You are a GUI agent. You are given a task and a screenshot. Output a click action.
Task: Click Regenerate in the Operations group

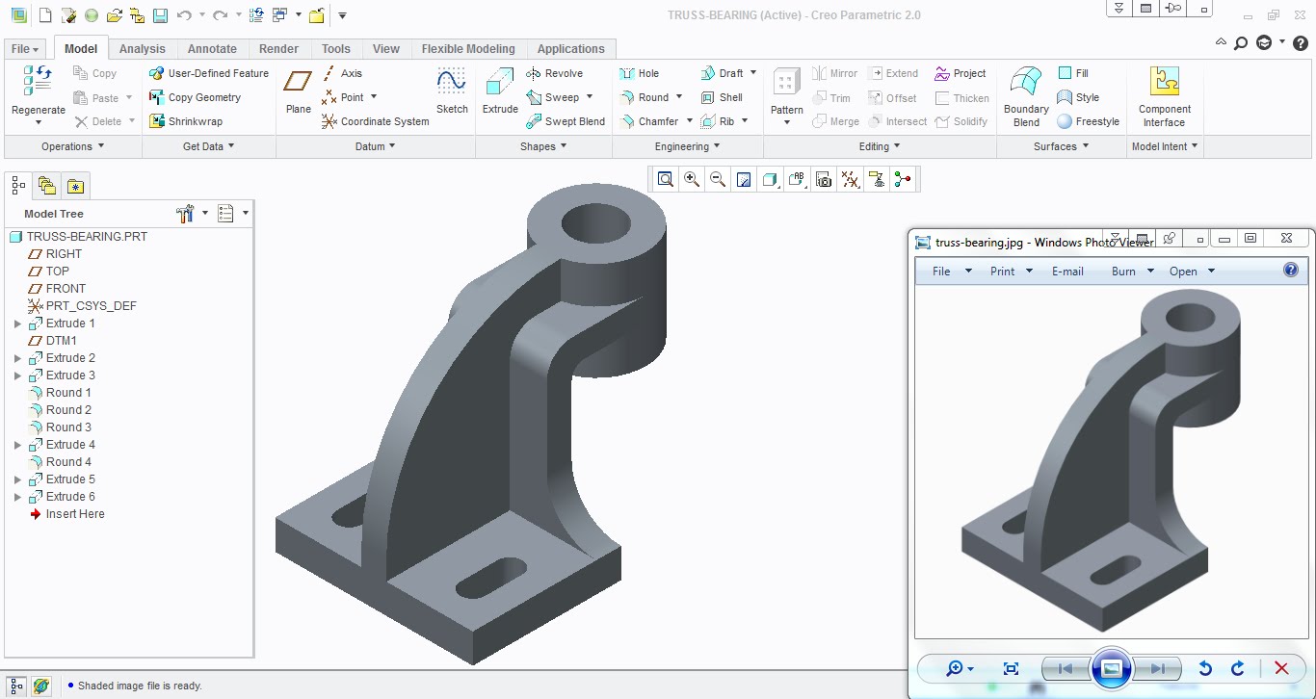point(37,91)
